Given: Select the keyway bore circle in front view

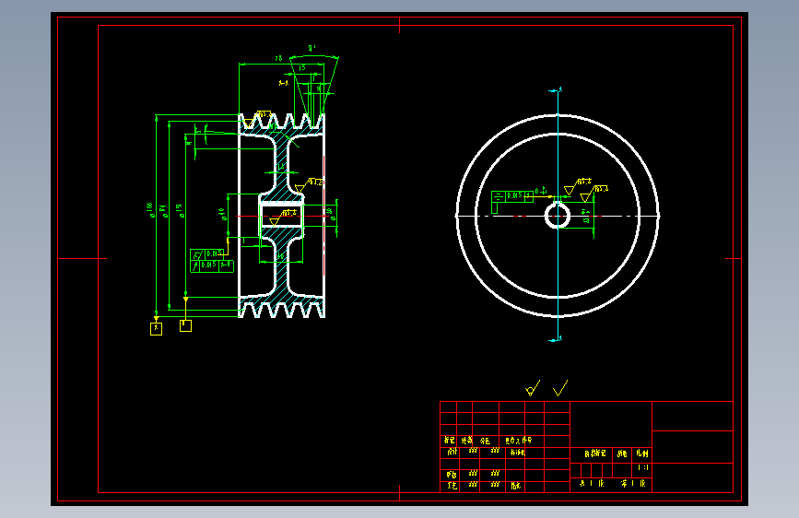Looking at the screenshot, I should [558, 215].
